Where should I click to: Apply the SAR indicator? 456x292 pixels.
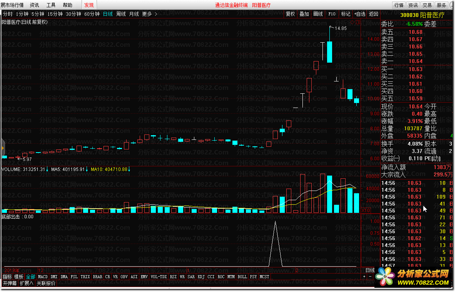point(191,277)
